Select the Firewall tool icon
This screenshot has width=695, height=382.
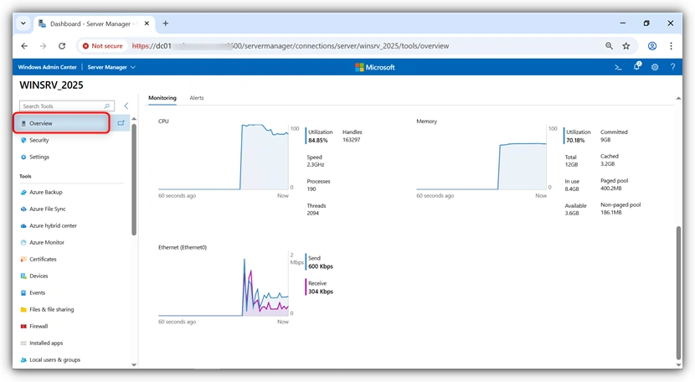[23, 327]
